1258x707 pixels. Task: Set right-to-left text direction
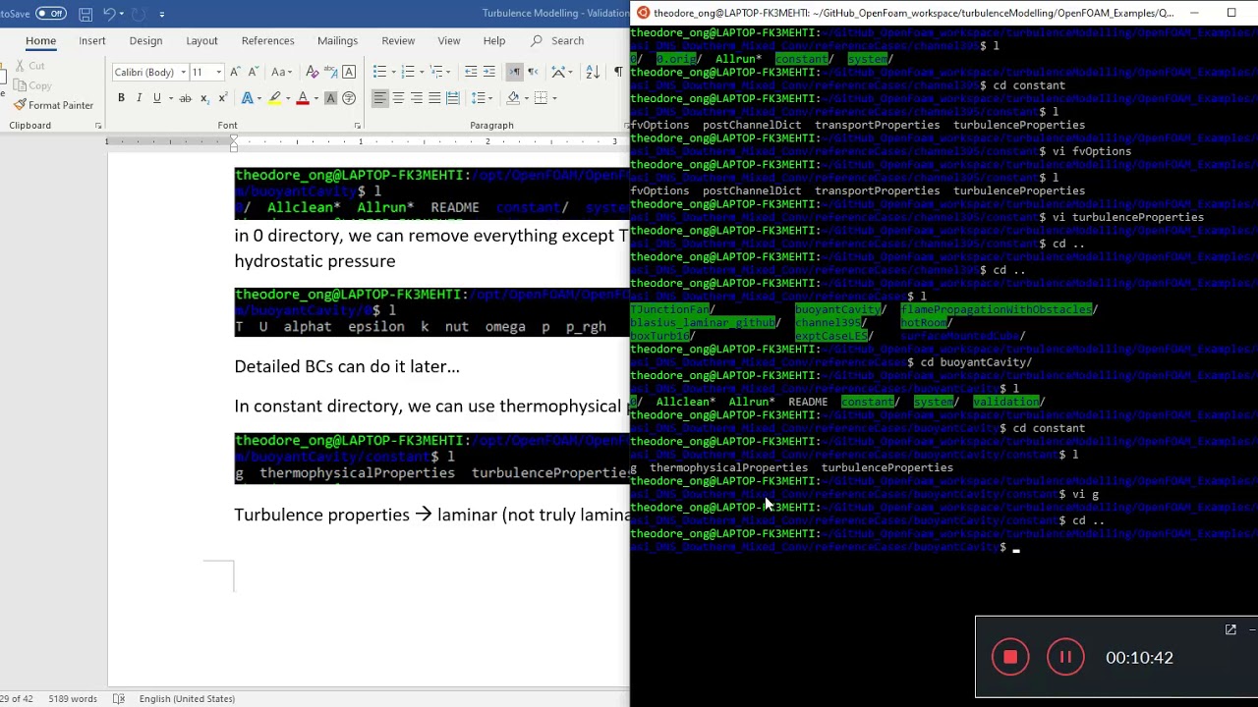coord(533,72)
